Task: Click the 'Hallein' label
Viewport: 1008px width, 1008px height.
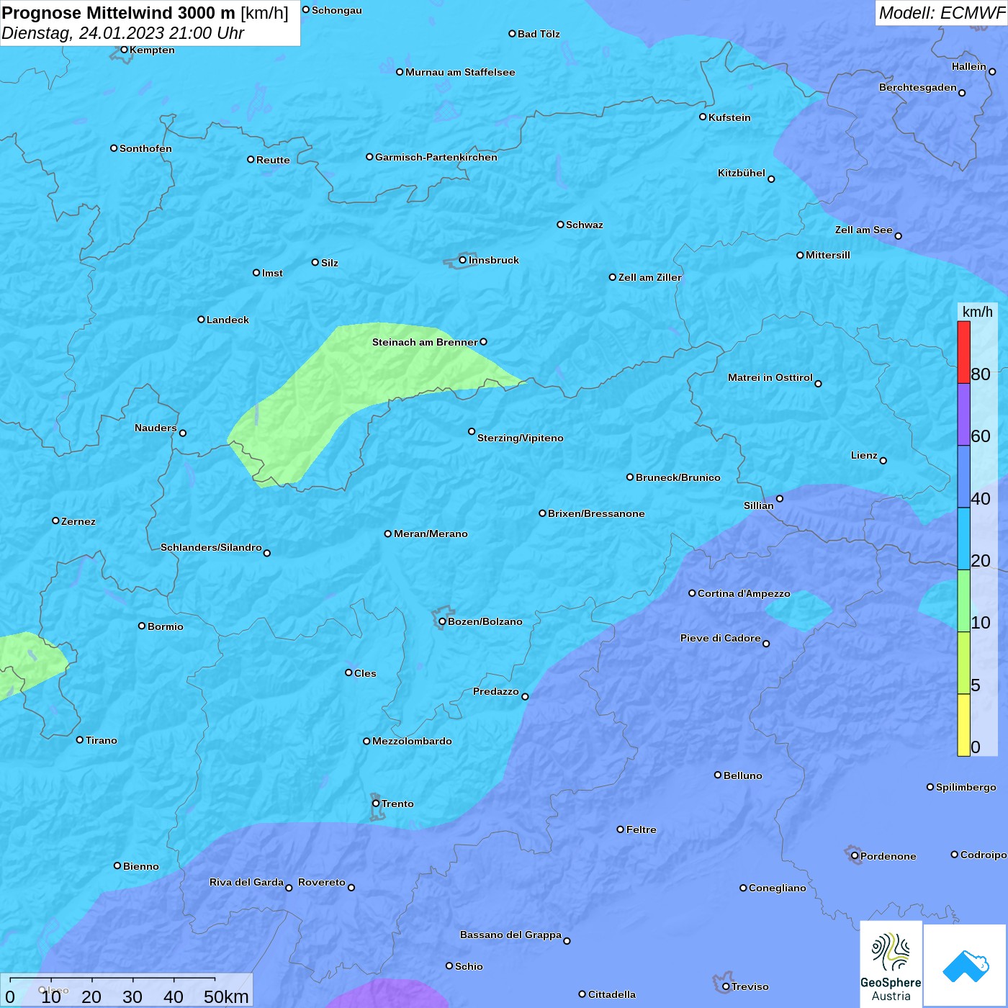Action: [969, 66]
